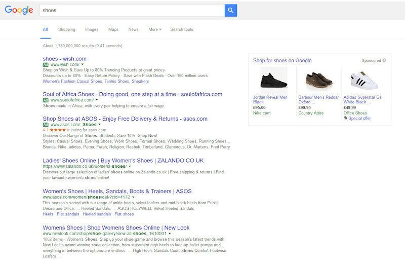Click the Special offer link

(359, 118)
